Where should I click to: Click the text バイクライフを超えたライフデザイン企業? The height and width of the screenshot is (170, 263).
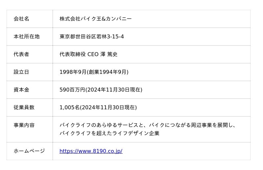point(109,134)
